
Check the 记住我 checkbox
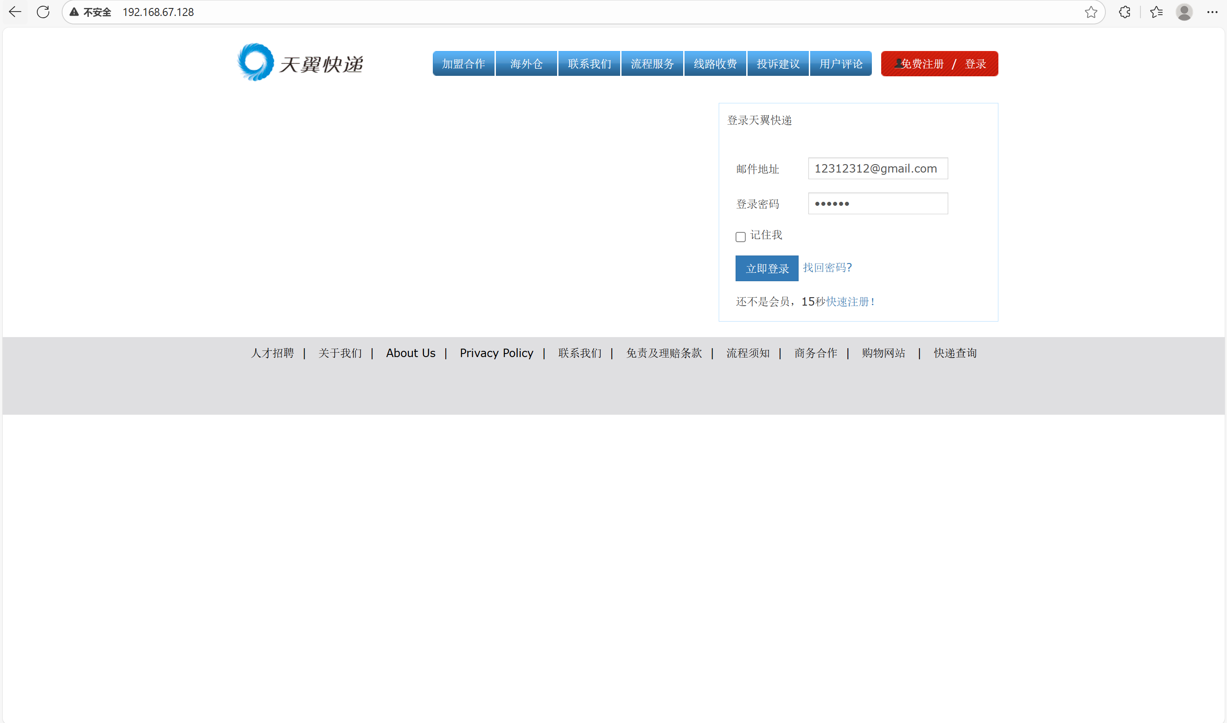pos(740,237)
